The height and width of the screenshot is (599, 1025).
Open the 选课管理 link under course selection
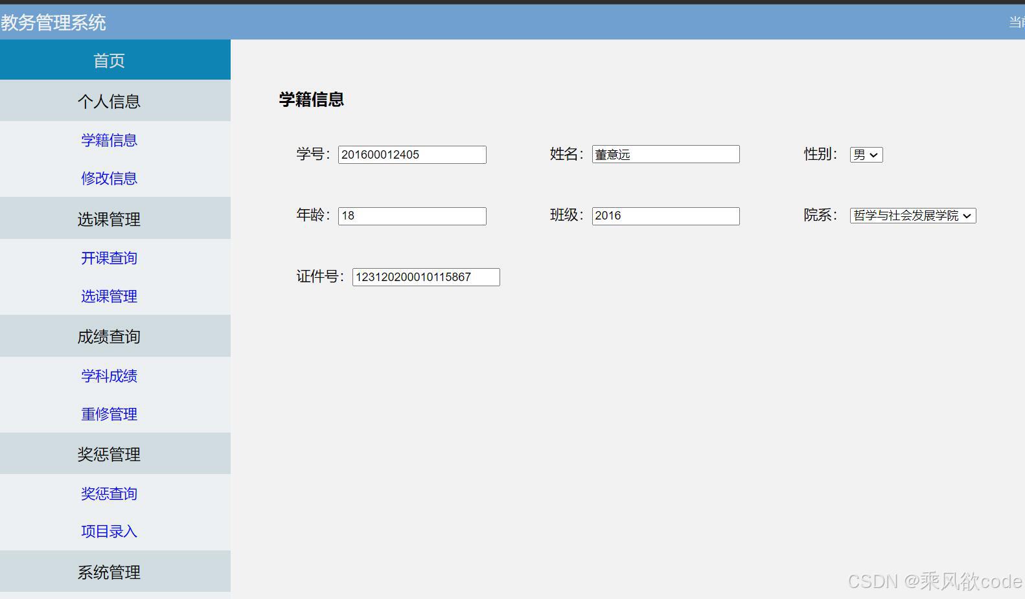[x=109, y=296]
